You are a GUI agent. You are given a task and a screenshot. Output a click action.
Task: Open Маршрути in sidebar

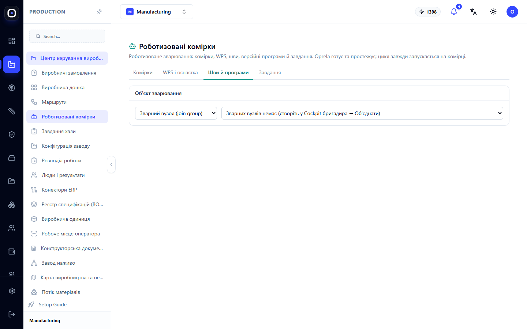point(67,102)
